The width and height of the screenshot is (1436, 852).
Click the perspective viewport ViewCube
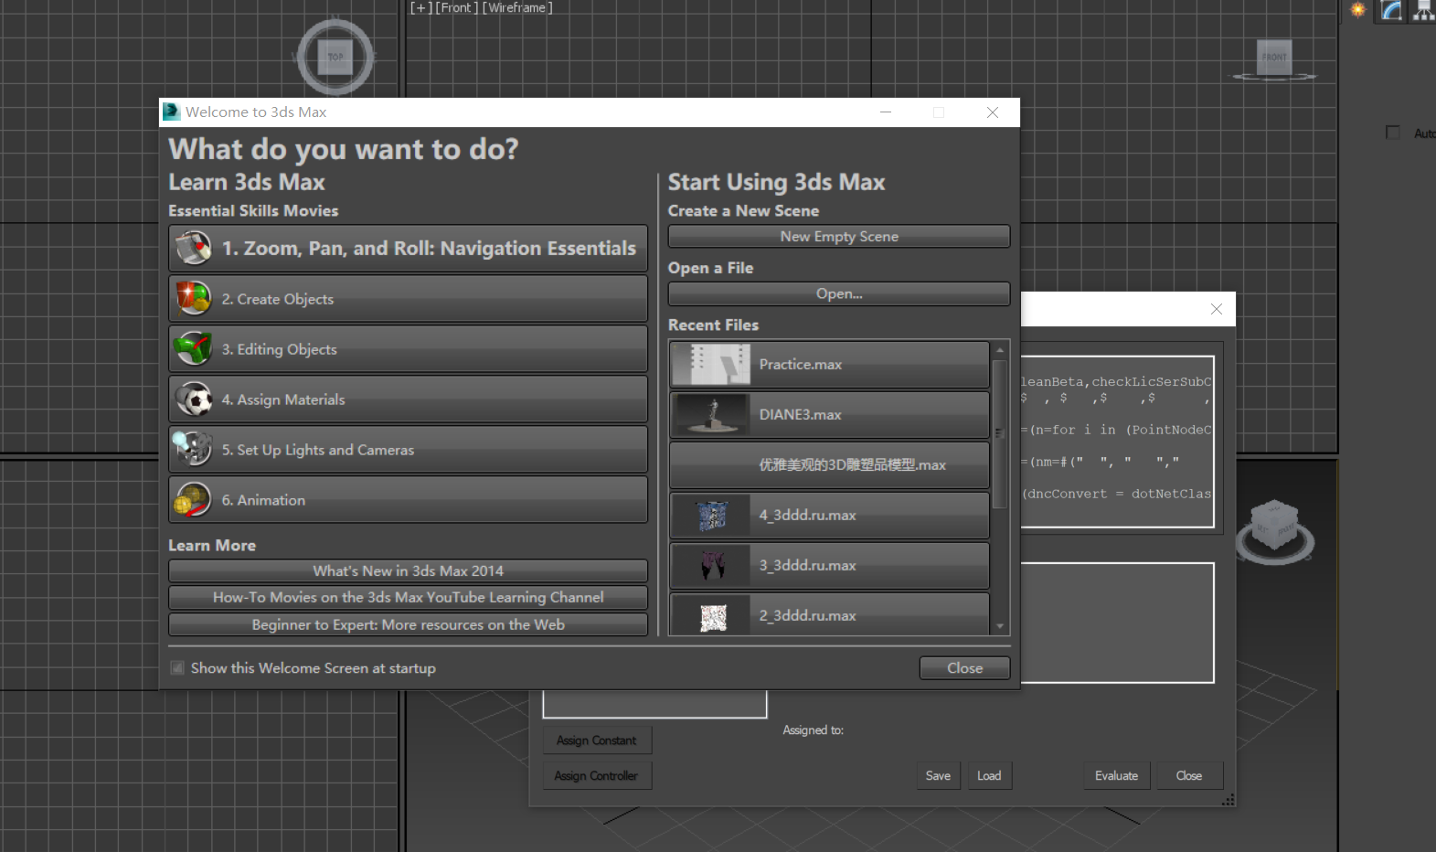pyautogui.click(x=1274, y=532)
